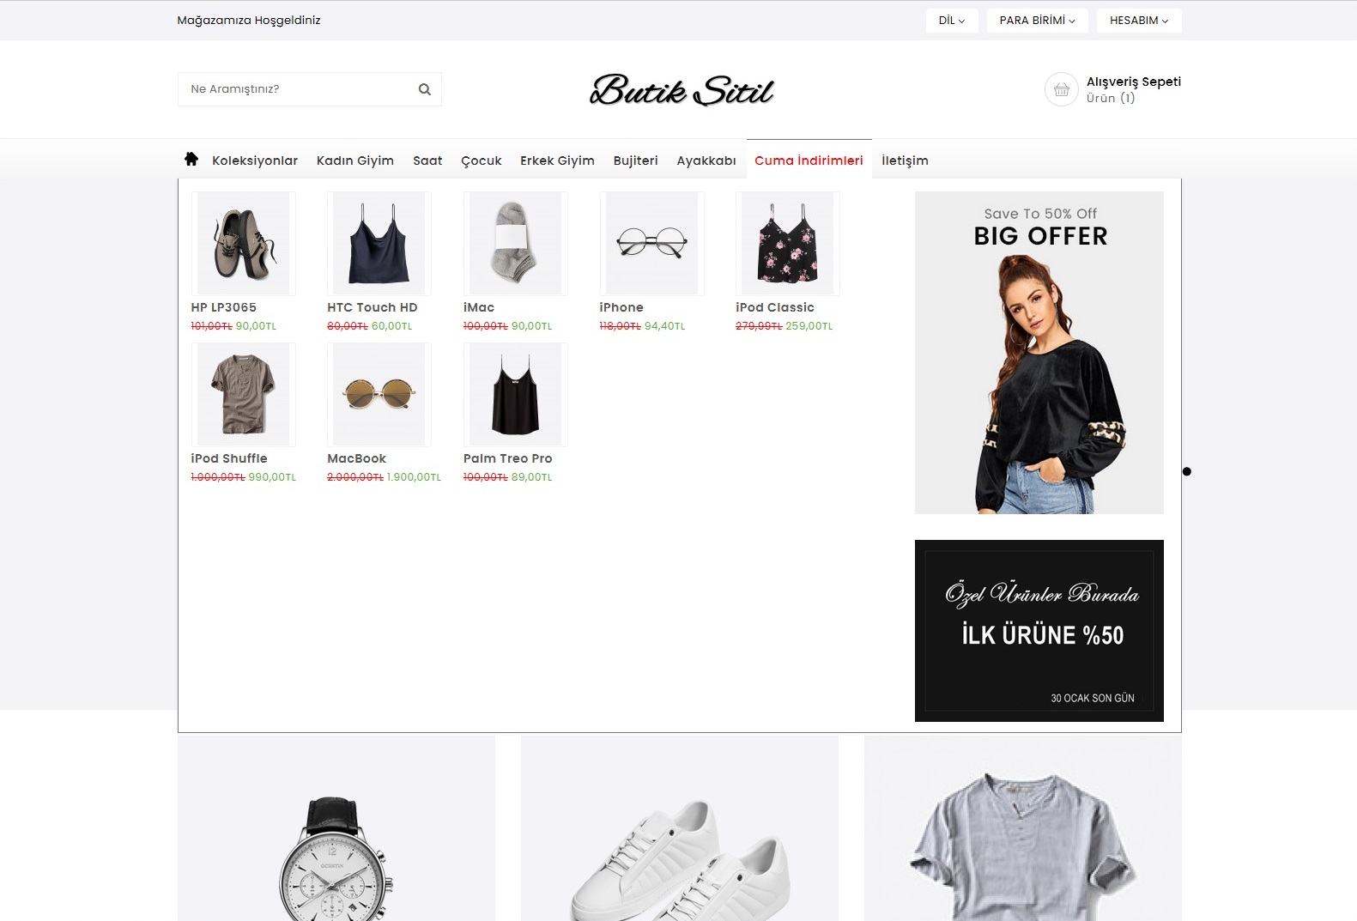Screen dimensions: 1357x921
Task: Click the grey socks iMac thumbnail
Action: click(x=516, y=244)
